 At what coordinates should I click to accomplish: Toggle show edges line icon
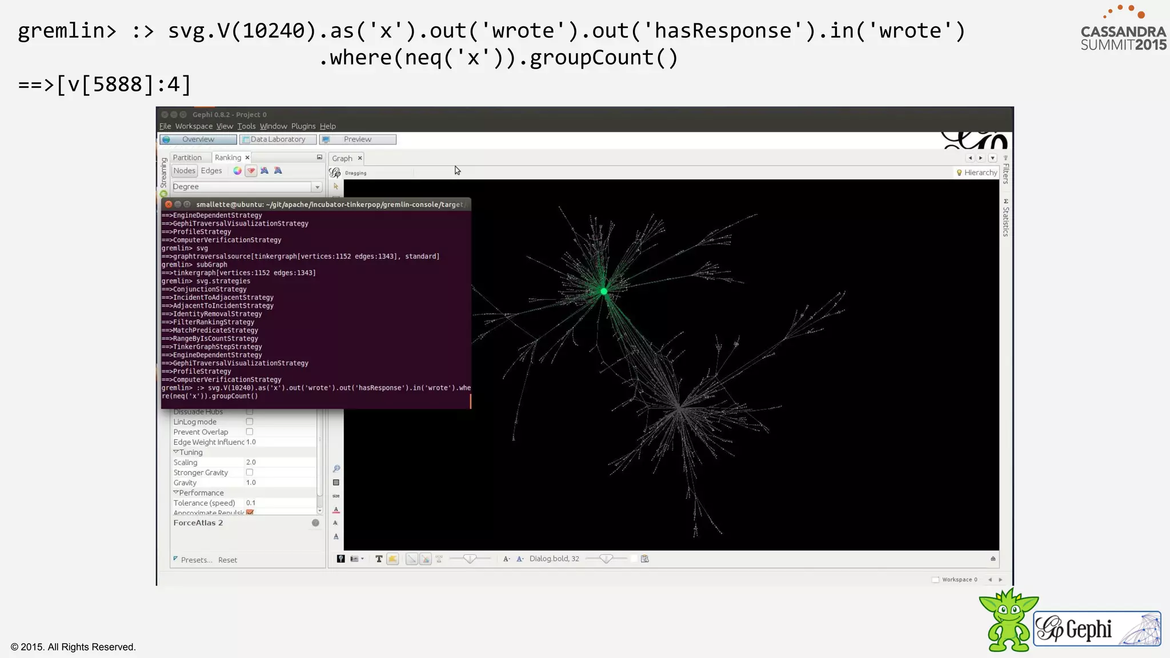[x=411, y=559]
